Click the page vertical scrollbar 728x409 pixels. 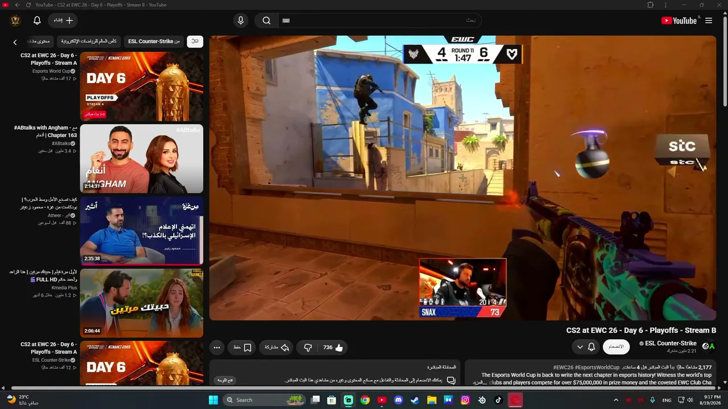click(725, 61)
